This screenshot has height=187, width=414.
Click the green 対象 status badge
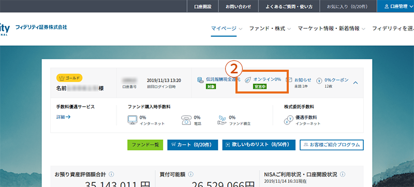(x=211, y=86)
